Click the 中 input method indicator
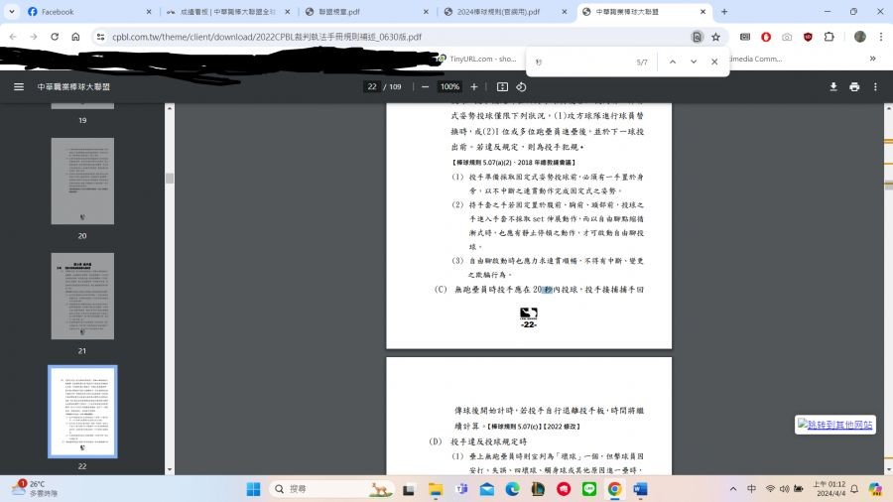Image resolution: width=893 pixels, height=502 pixels. click(752, 489)
